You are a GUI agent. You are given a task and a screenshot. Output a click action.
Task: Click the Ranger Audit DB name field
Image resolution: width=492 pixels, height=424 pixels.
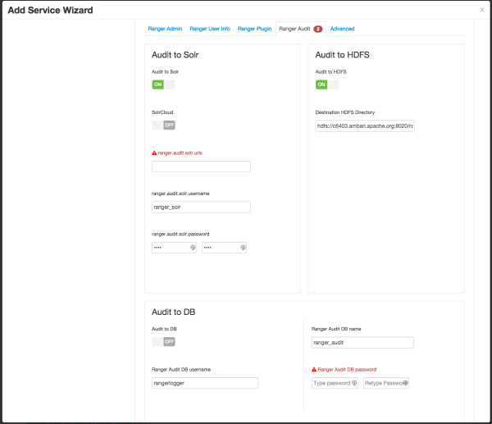(x=362, y=343)
